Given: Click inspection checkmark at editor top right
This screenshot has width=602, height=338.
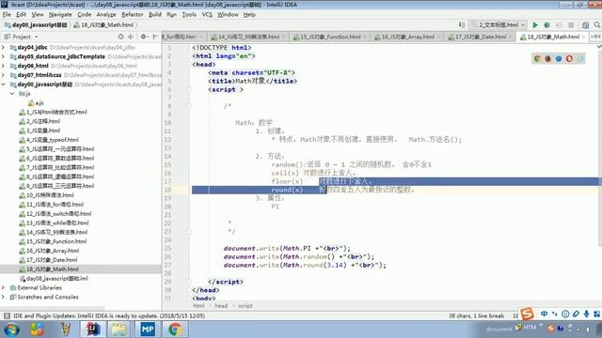Looking at the screenshot, I should 599,47.
